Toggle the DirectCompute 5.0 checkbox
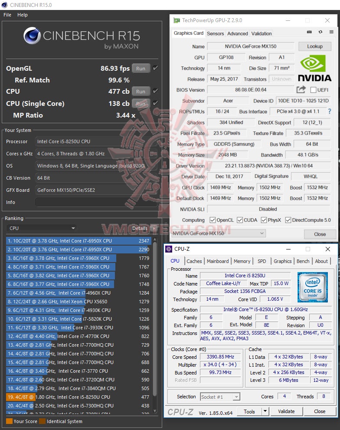Screen dimensions: 340x430 click(288, 220)
